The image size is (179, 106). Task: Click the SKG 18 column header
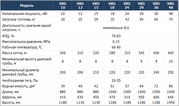(112, 5)
